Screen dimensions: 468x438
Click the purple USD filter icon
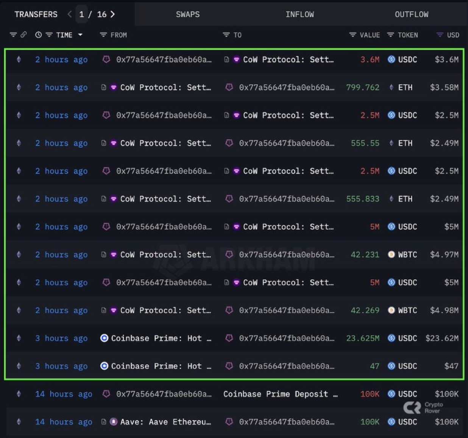click(440, 35)
